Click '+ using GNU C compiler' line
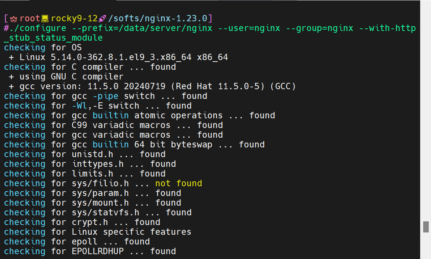Viewport: 431px width, 259px height. tap(66, 77)
